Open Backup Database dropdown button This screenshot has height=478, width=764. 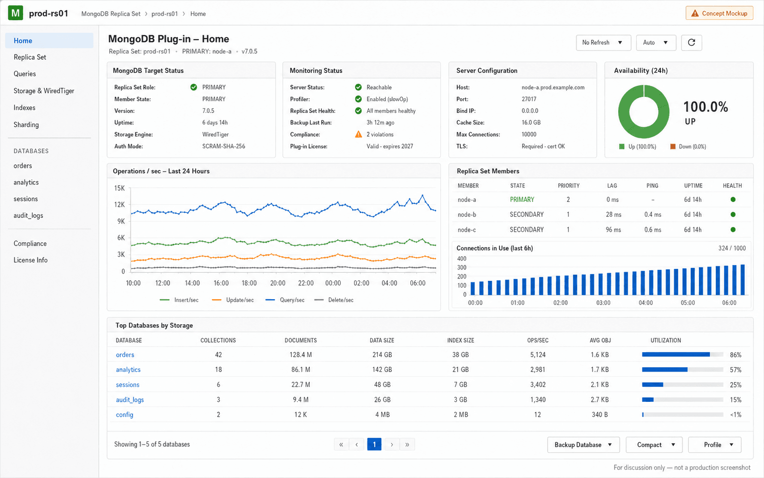coord(583,445)
